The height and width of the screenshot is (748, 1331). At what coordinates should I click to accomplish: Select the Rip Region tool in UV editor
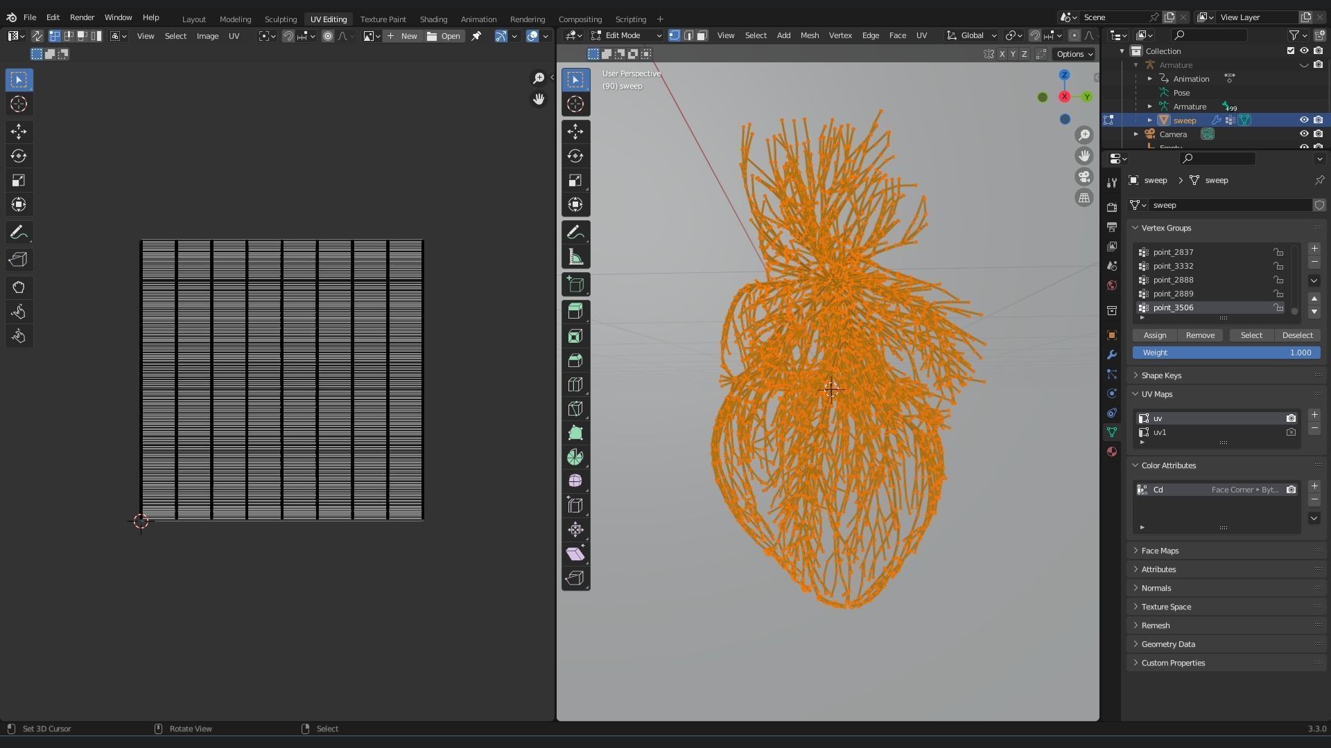click(19, 260)
